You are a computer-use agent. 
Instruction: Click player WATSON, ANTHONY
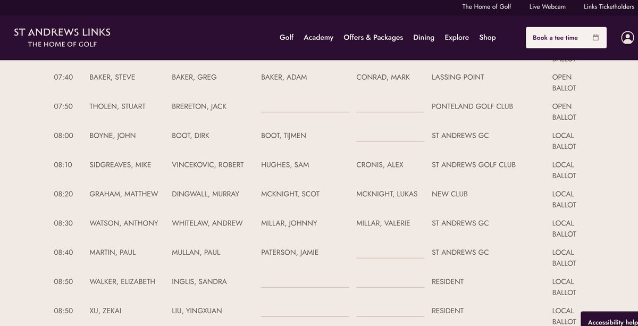click(x=124, y=223)
